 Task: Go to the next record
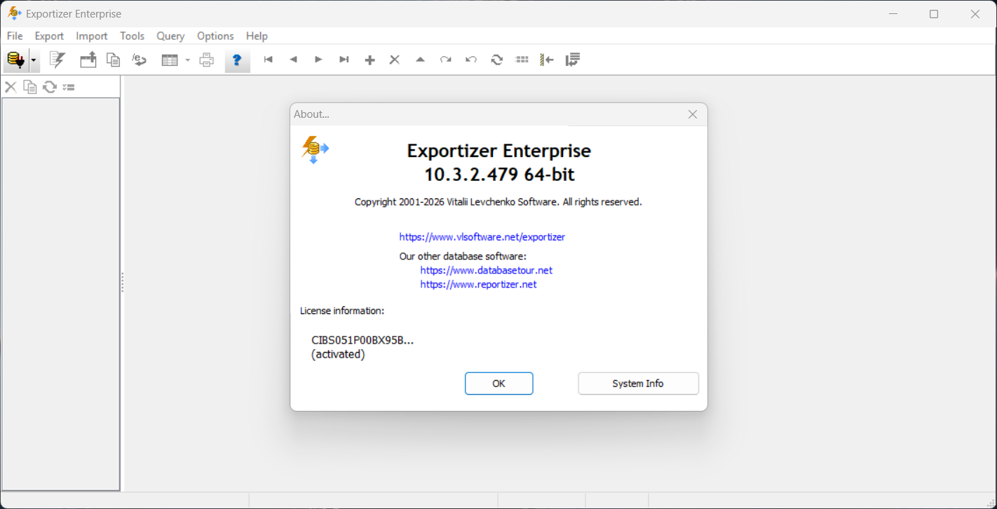[318, 60]
